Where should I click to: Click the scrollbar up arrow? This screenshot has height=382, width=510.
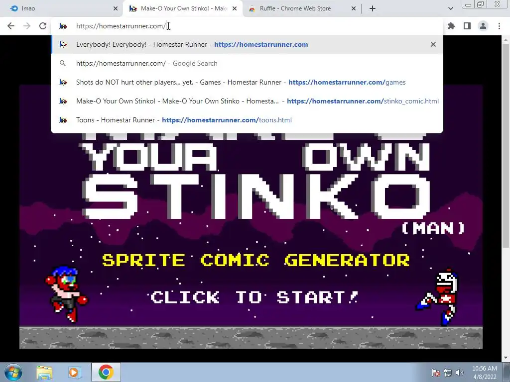point(506,40)
